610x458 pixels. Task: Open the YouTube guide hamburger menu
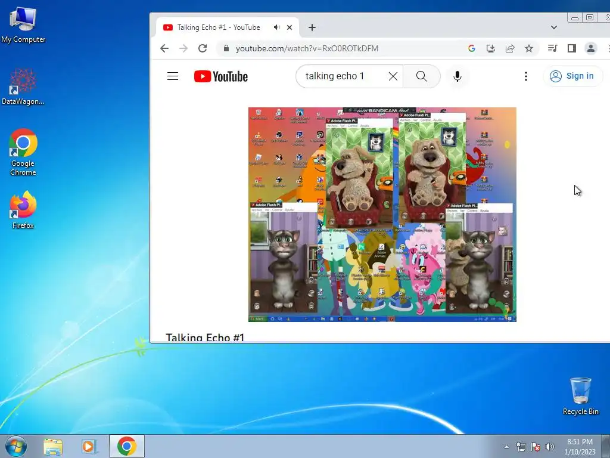tap(173, 76)
